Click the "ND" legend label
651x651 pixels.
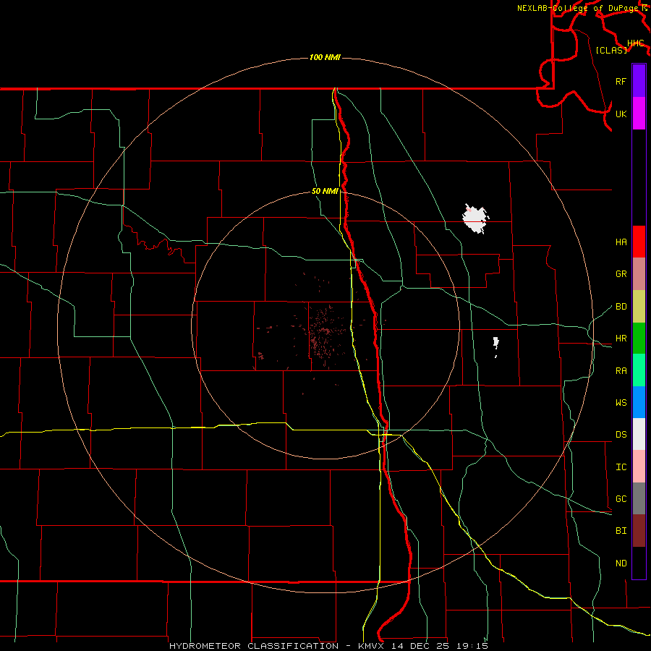(x=621, y=563)
